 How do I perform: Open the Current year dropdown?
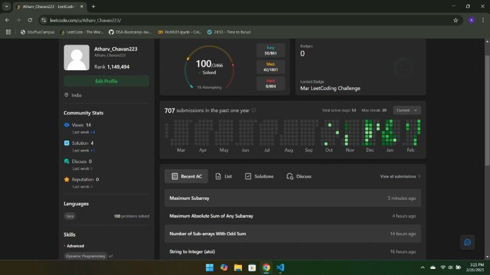(x=407, y=110)
